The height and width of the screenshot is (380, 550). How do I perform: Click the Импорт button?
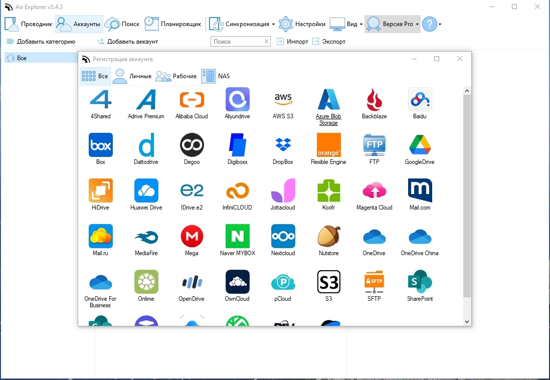click(292, 42)
